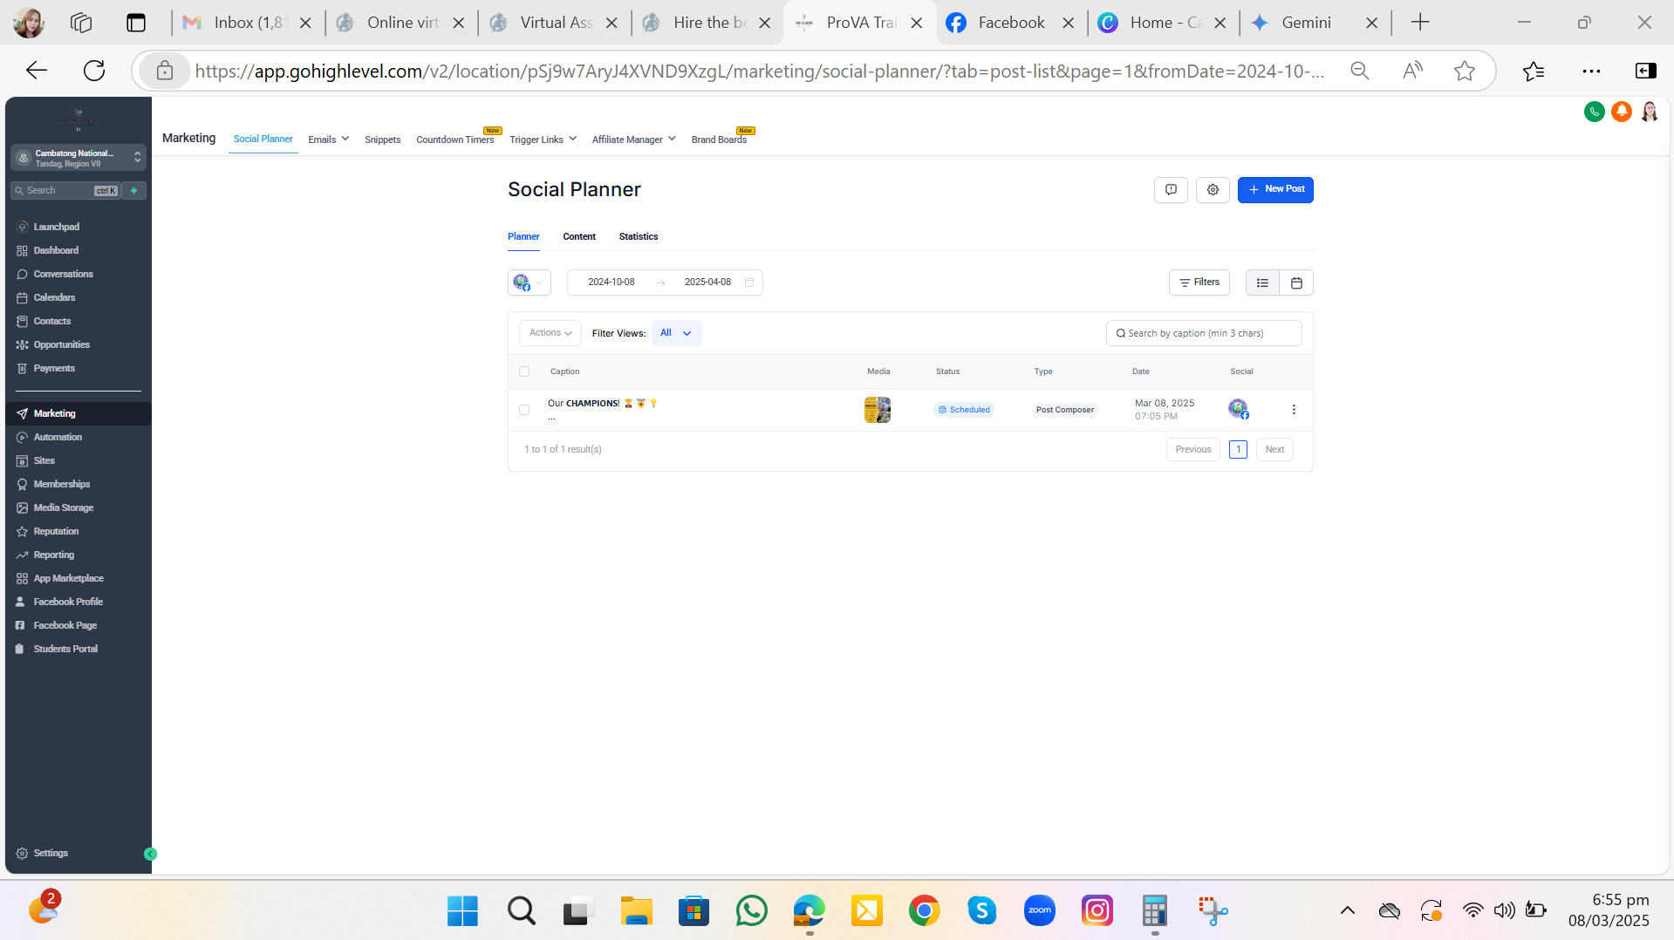Switch to the Content tab
The image size is (1674, 940).
pos(579,236)
